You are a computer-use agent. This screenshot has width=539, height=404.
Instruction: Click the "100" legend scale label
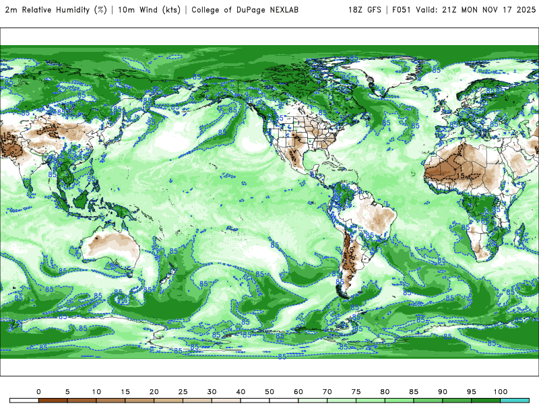click(x=501, y=392)
